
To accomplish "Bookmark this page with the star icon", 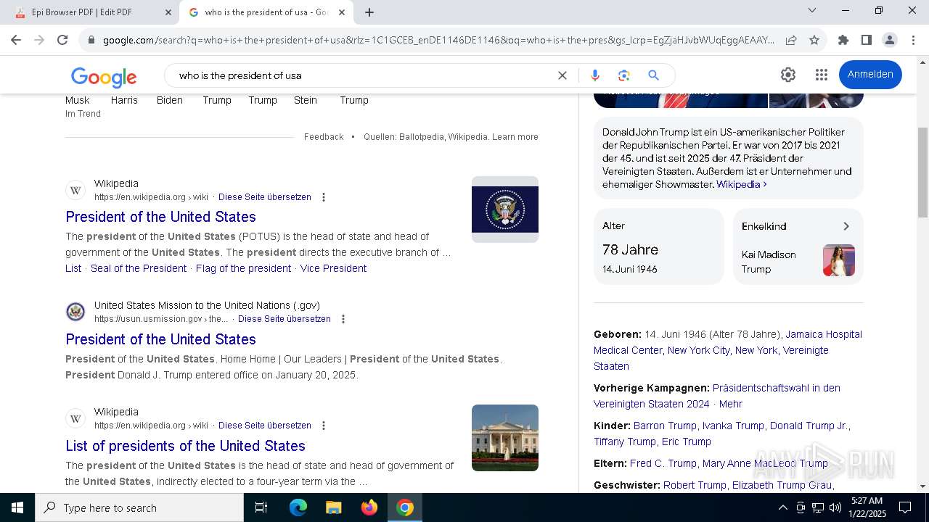I will coord(814,40).
